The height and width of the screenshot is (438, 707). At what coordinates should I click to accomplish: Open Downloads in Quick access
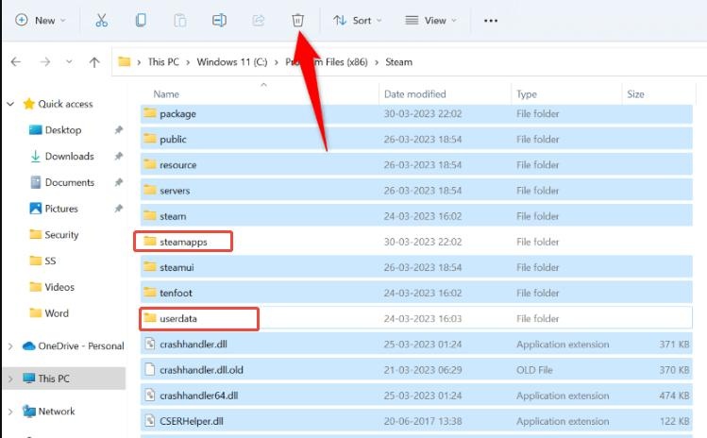(x=70, y=156)
